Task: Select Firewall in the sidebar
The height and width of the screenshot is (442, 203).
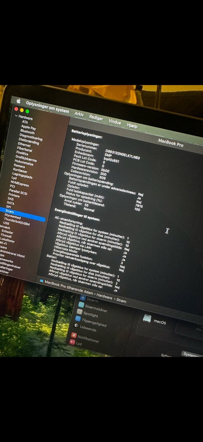Action: [x=6, y=236]
